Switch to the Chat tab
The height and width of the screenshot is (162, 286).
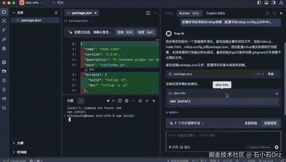[x=169, y=13]
